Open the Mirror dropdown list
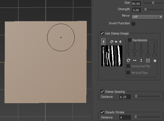This screenshot has height=121, width=164. point(147,17)
